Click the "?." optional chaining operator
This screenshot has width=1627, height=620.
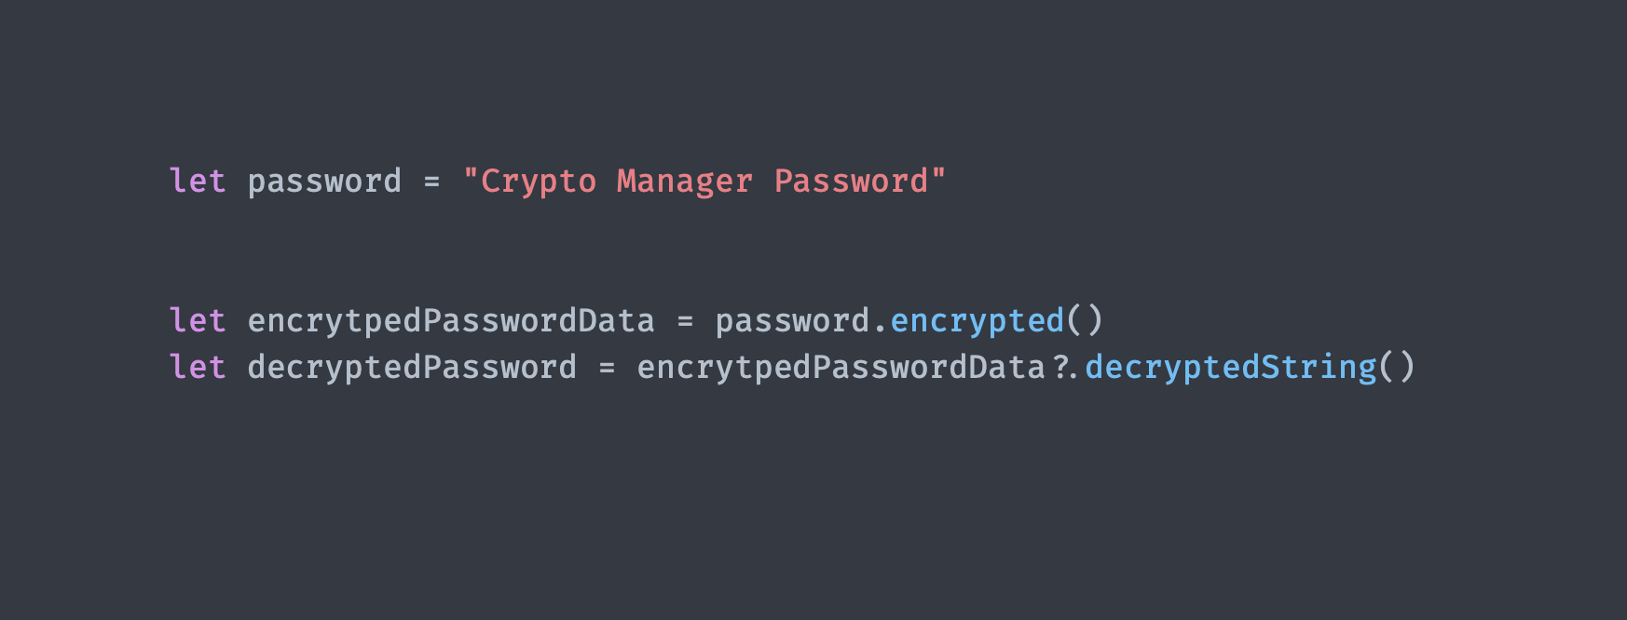(x=1065, y=367)
